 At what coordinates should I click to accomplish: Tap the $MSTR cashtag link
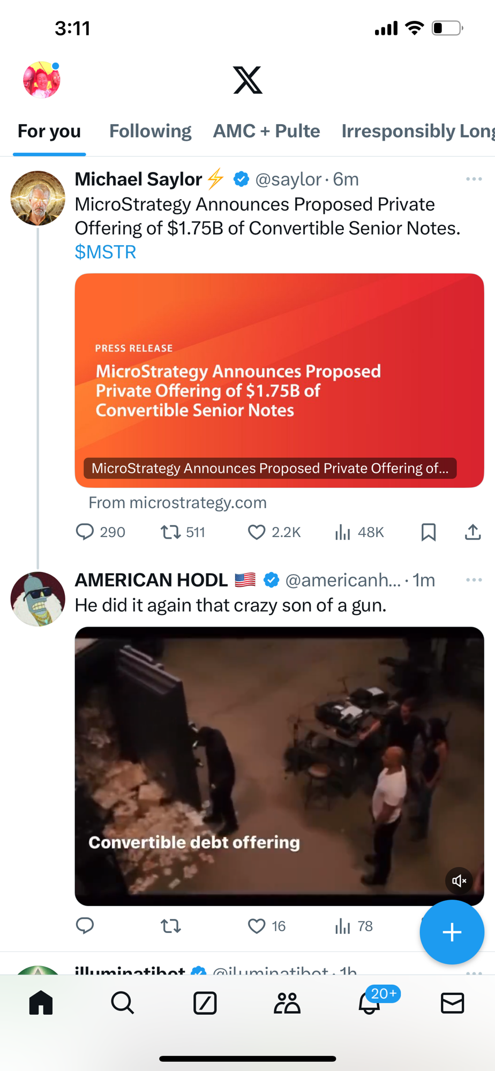pyautogui.click(x=106, y=252)
